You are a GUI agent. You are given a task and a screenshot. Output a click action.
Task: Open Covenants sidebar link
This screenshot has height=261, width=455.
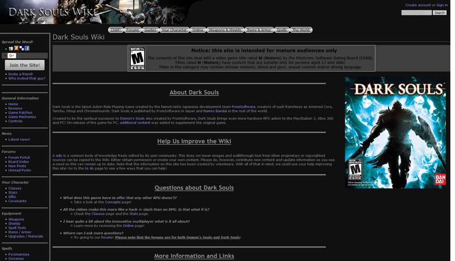coord(18,201)
